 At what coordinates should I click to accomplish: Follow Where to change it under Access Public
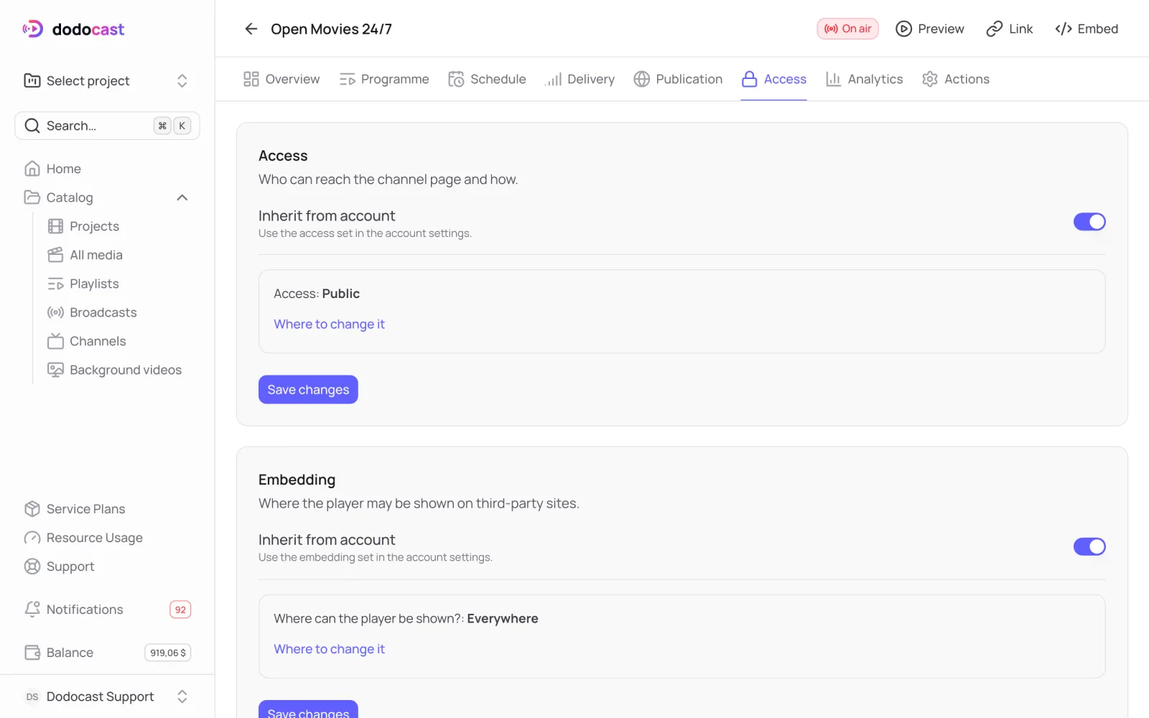(x=329, y=324)
